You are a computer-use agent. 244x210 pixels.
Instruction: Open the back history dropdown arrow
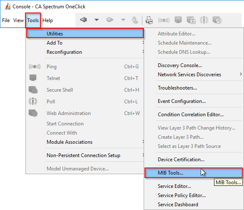(x=97, y=20)
